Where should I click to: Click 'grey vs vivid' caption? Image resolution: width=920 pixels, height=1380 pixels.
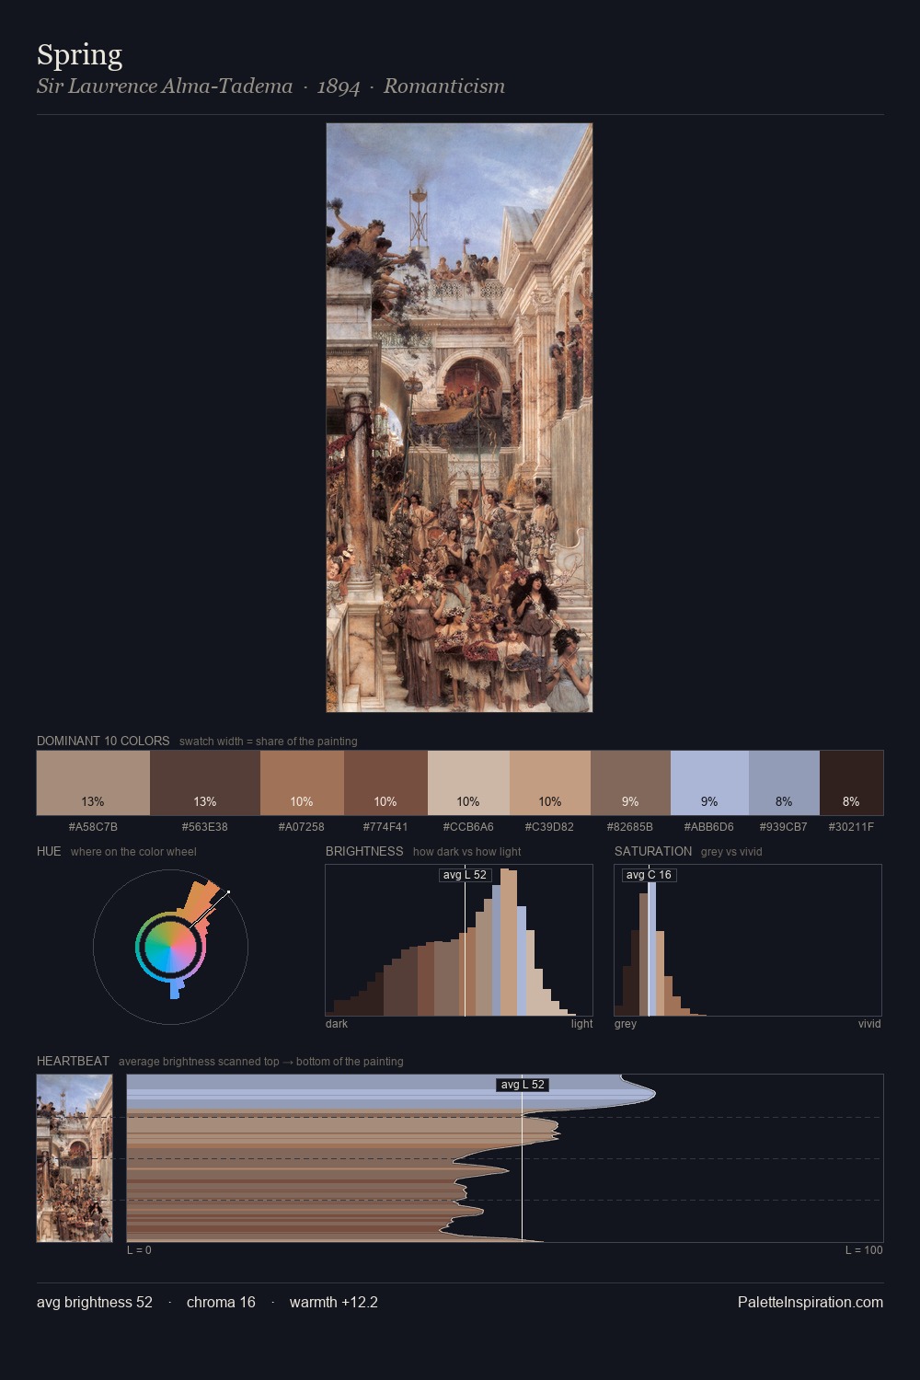[731, 852]
